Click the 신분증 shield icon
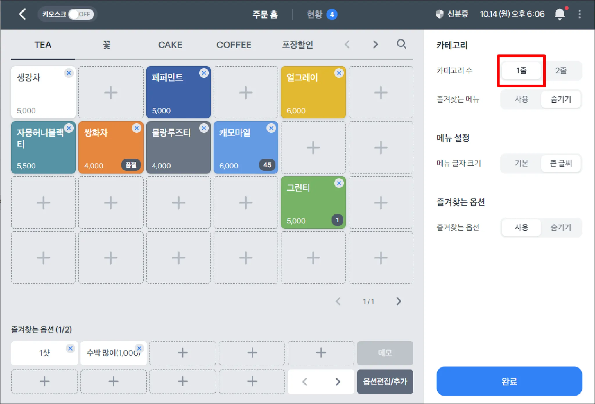Viewport: 595px width, 404px height. [440, 14]
